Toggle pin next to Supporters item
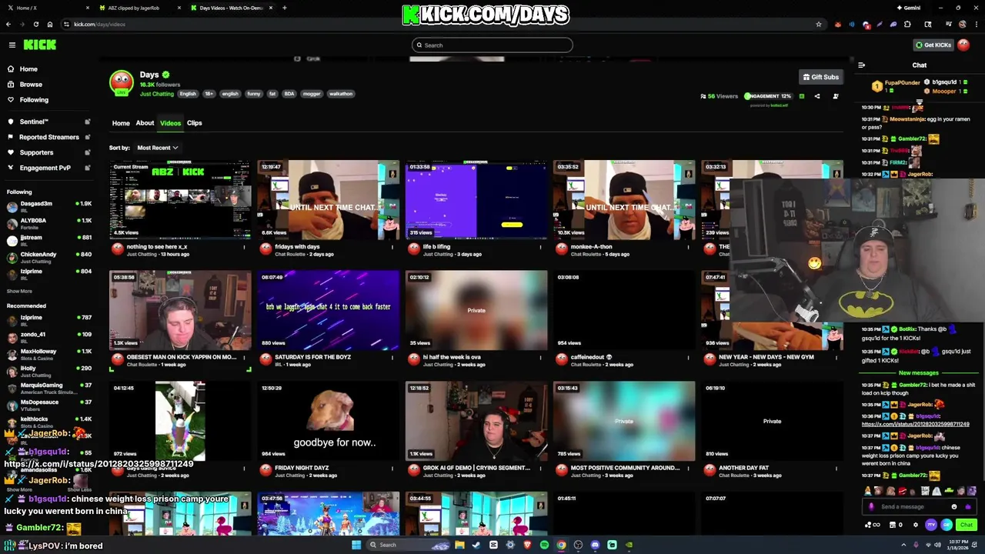The height and width of the screenshot is (554, 985). (87, 152)
